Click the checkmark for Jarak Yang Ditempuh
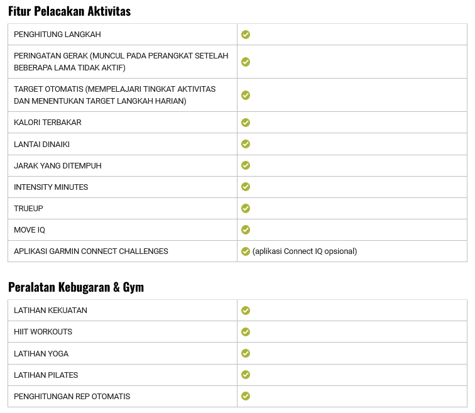Screen dimensions: 475x413 point(246,165)
